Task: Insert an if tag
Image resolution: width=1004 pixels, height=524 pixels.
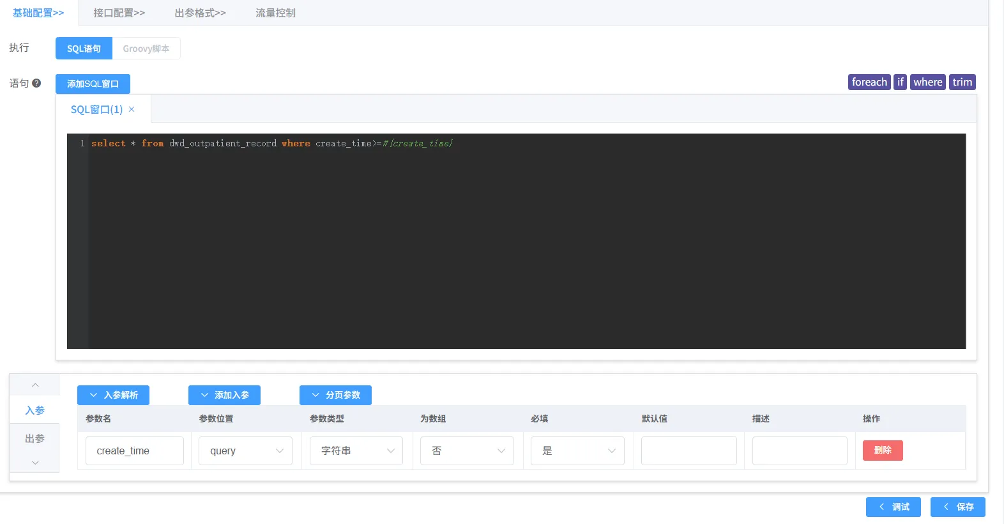Action: [x=900, y=82]
